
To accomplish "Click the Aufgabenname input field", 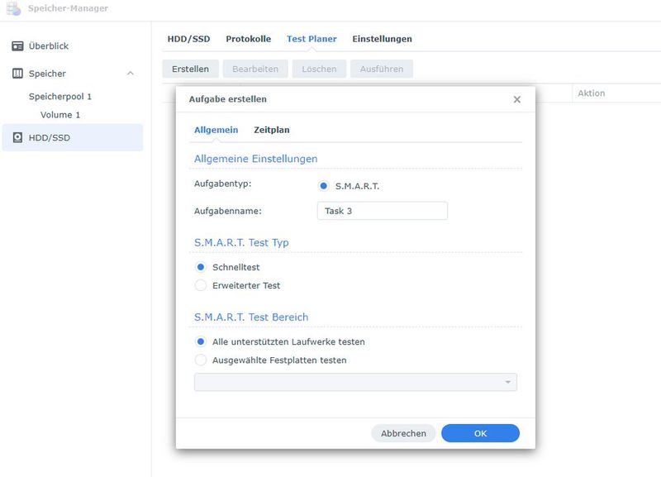I will (380, 211).
